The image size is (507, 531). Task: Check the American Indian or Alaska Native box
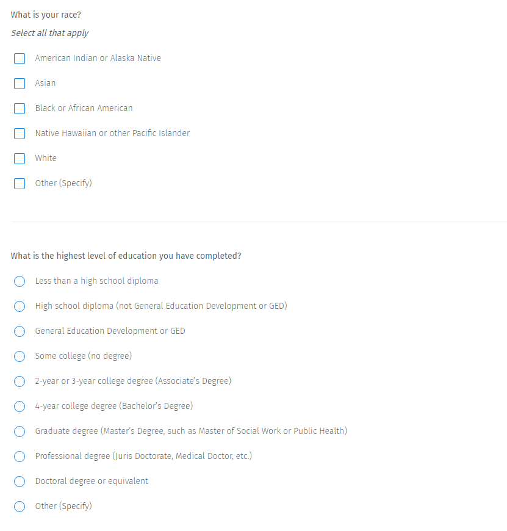pyautogui.click(x=20, y=59)
